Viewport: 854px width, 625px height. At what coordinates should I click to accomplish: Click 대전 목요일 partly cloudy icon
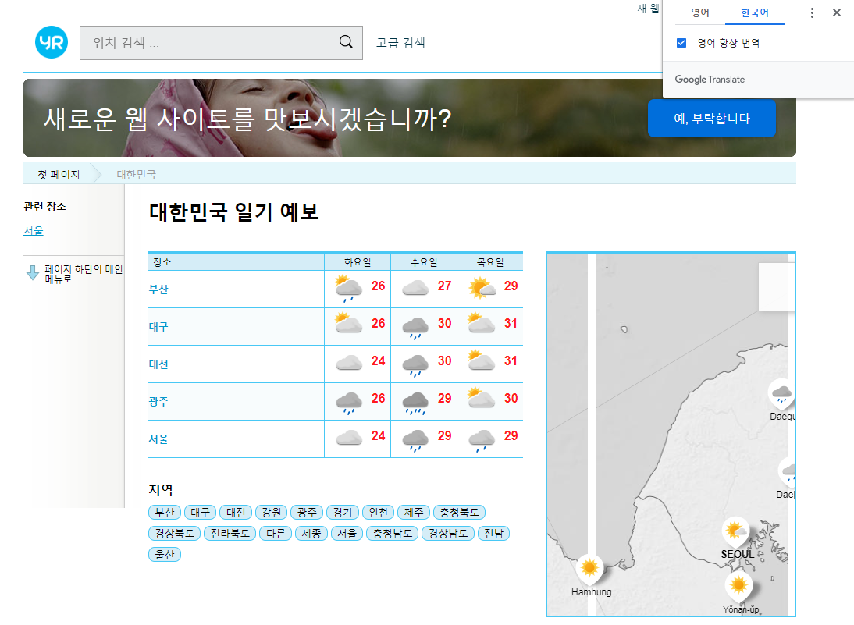(x=482, y=360)
